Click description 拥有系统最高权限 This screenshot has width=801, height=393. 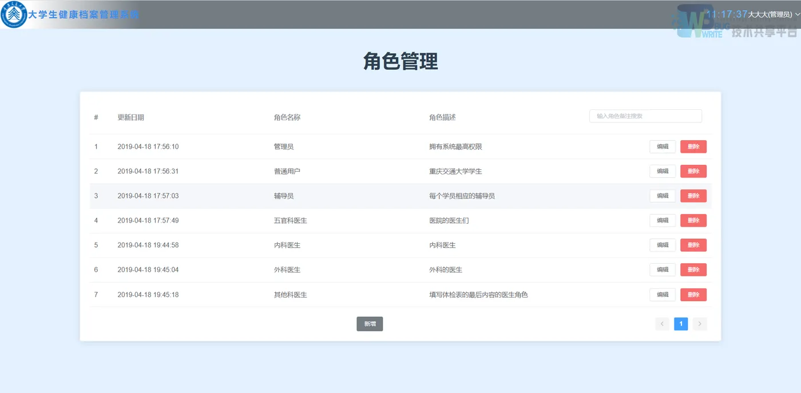coord(455,146)
